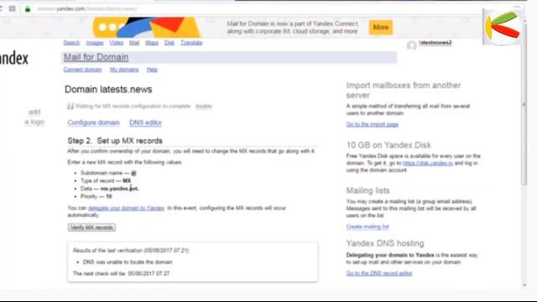
Task: Go to Connect domain
Action: (x=82, y=70)
